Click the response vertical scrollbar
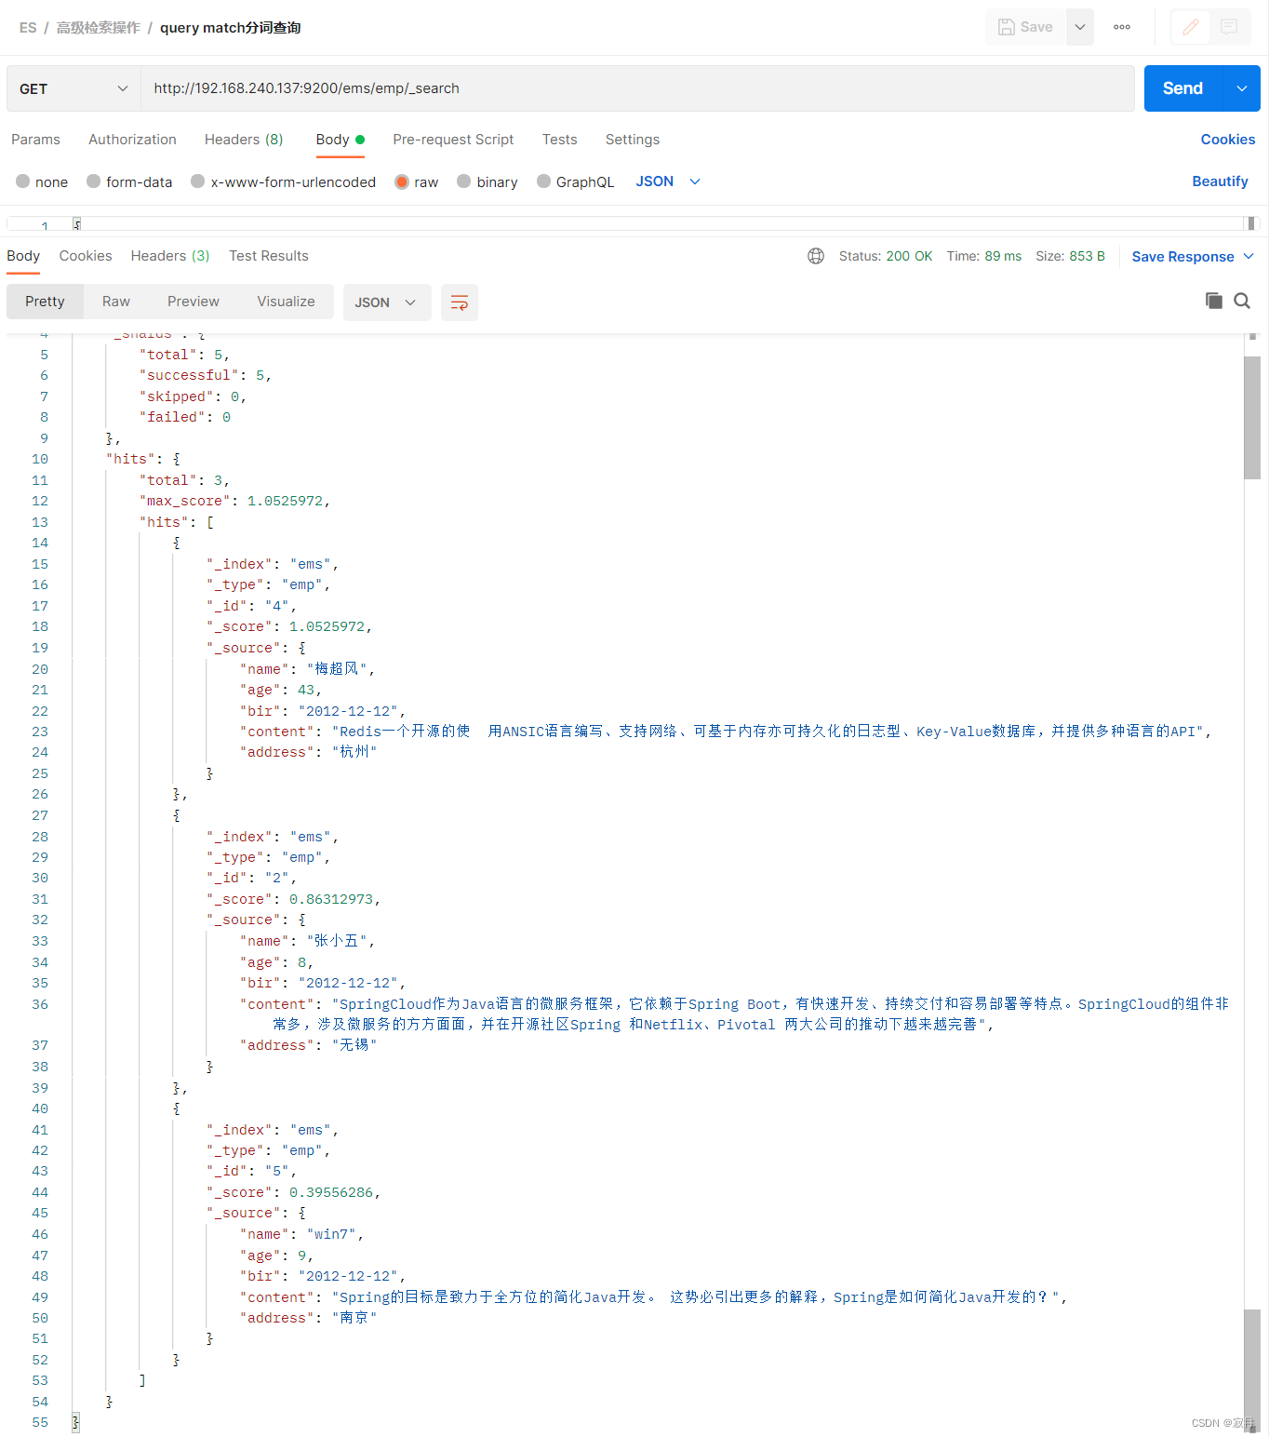Screen dimensions: 1269x1437 (1252, 417)
